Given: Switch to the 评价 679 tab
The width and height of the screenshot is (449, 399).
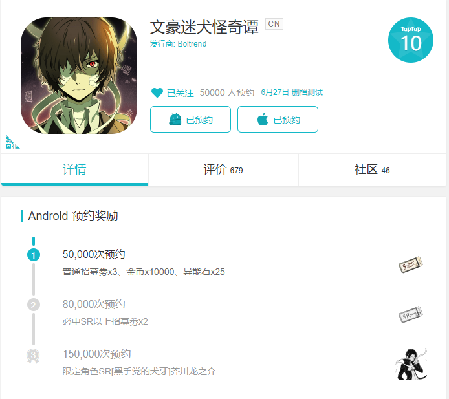Looking at the screenshot, I should click(x=223, y=169).
